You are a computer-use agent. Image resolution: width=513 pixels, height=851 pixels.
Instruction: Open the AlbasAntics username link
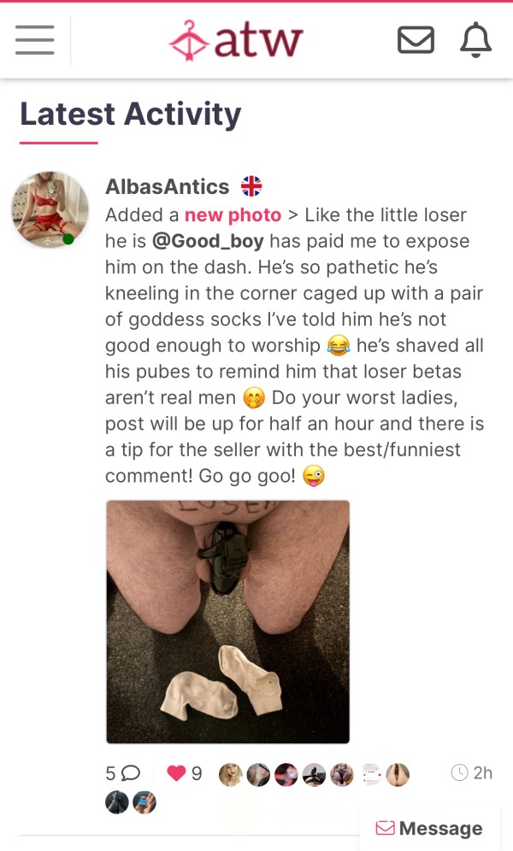point(168,186)
